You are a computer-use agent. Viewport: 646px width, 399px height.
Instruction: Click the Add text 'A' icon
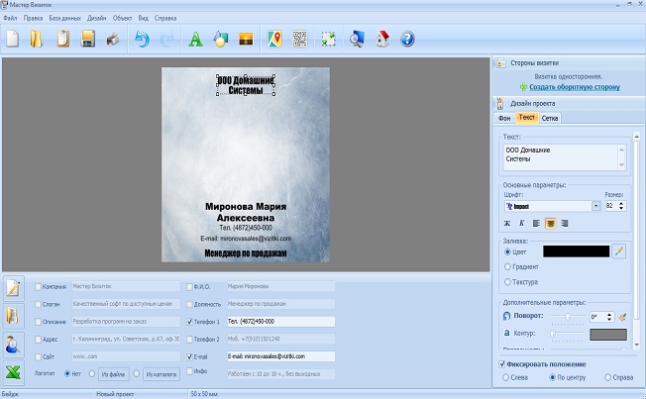195,40
